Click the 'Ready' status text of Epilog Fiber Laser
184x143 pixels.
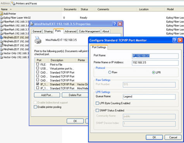coord(84,18)
